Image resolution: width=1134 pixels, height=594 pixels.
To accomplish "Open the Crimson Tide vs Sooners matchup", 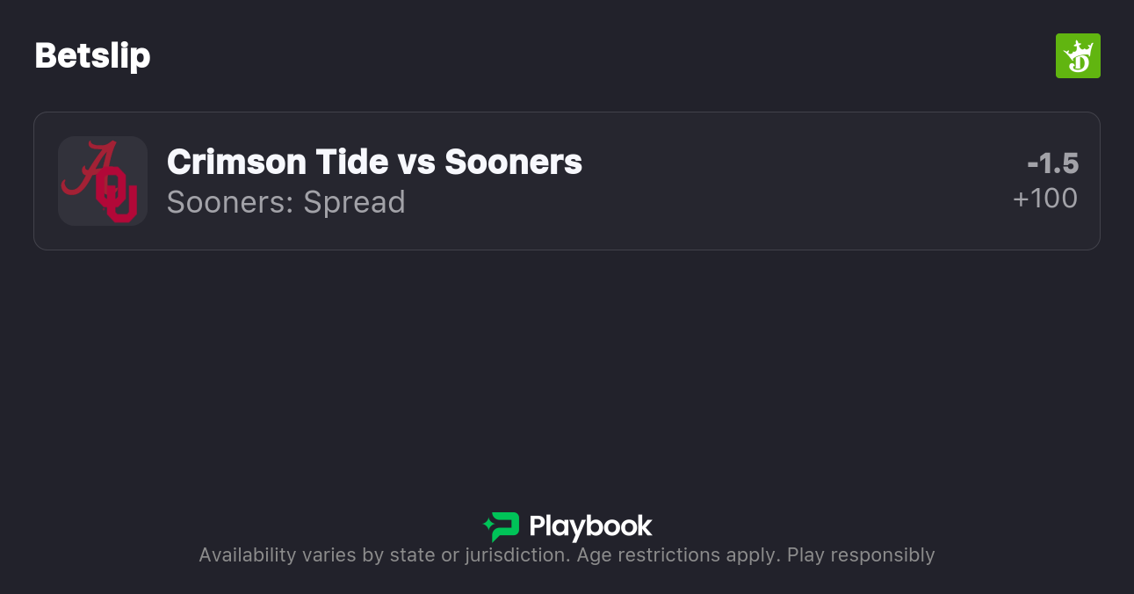I will [374, 162].
